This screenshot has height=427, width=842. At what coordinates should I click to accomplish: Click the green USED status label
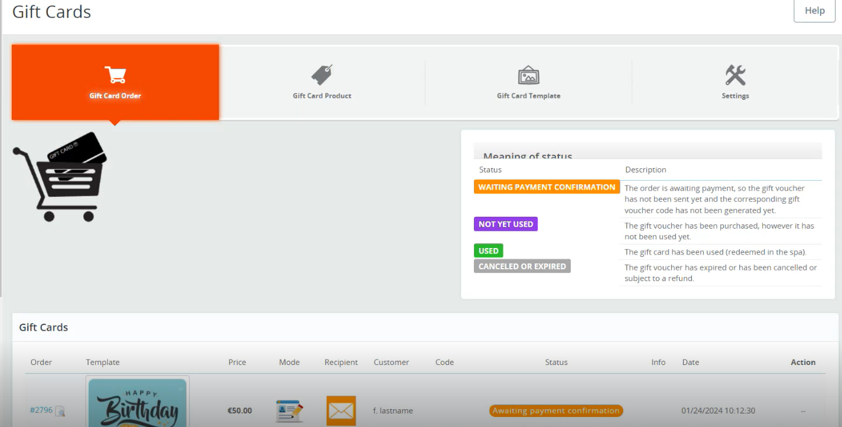click(x=488, y=250)
